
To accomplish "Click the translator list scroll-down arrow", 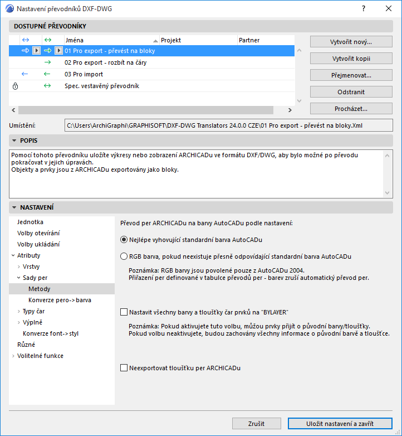I will click(300, 101).
